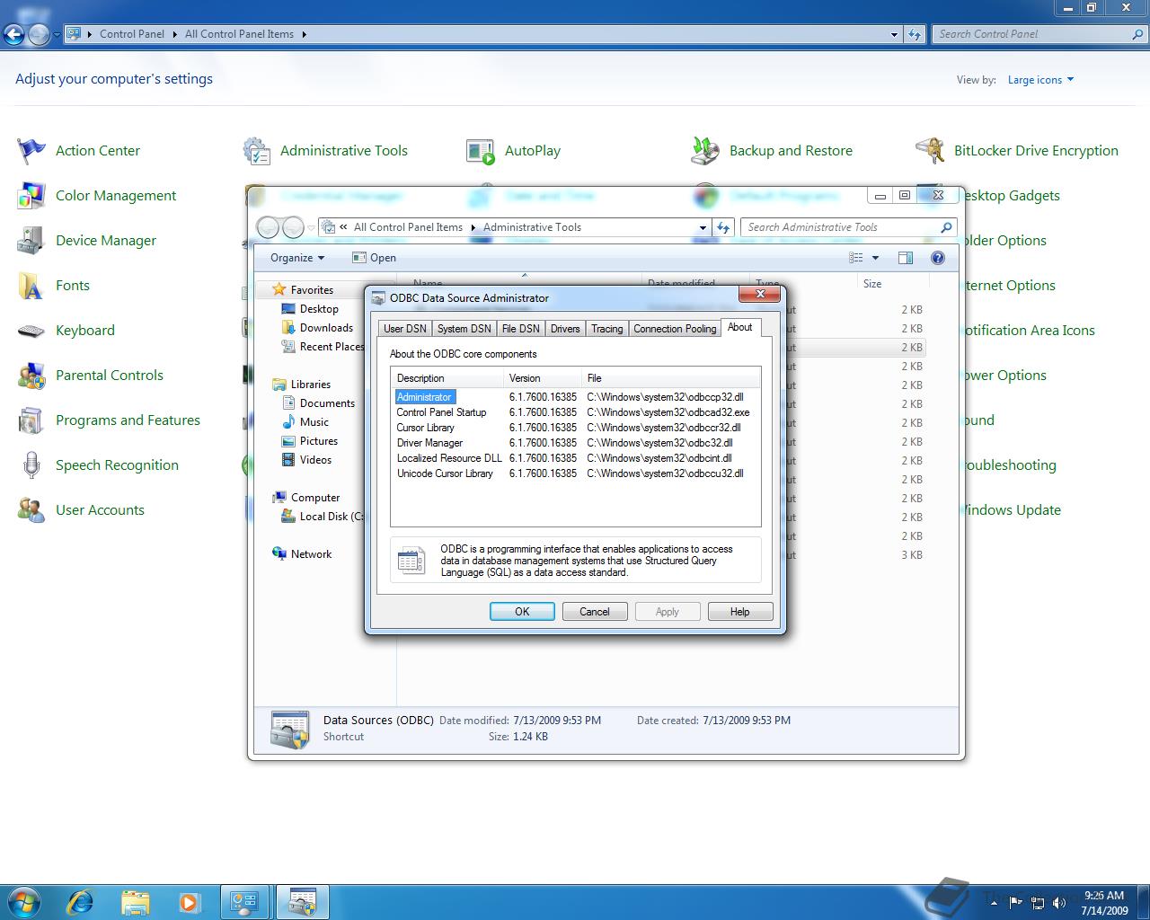Open User Accounts icon

coord(31,510)
